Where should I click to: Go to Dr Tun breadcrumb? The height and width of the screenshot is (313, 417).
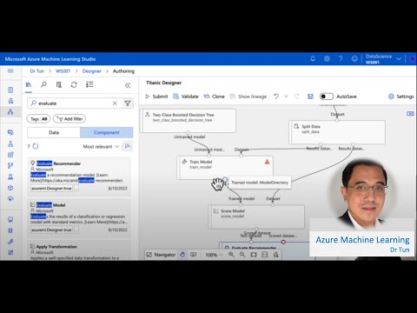pyautogui.click(x=37, y=71)
